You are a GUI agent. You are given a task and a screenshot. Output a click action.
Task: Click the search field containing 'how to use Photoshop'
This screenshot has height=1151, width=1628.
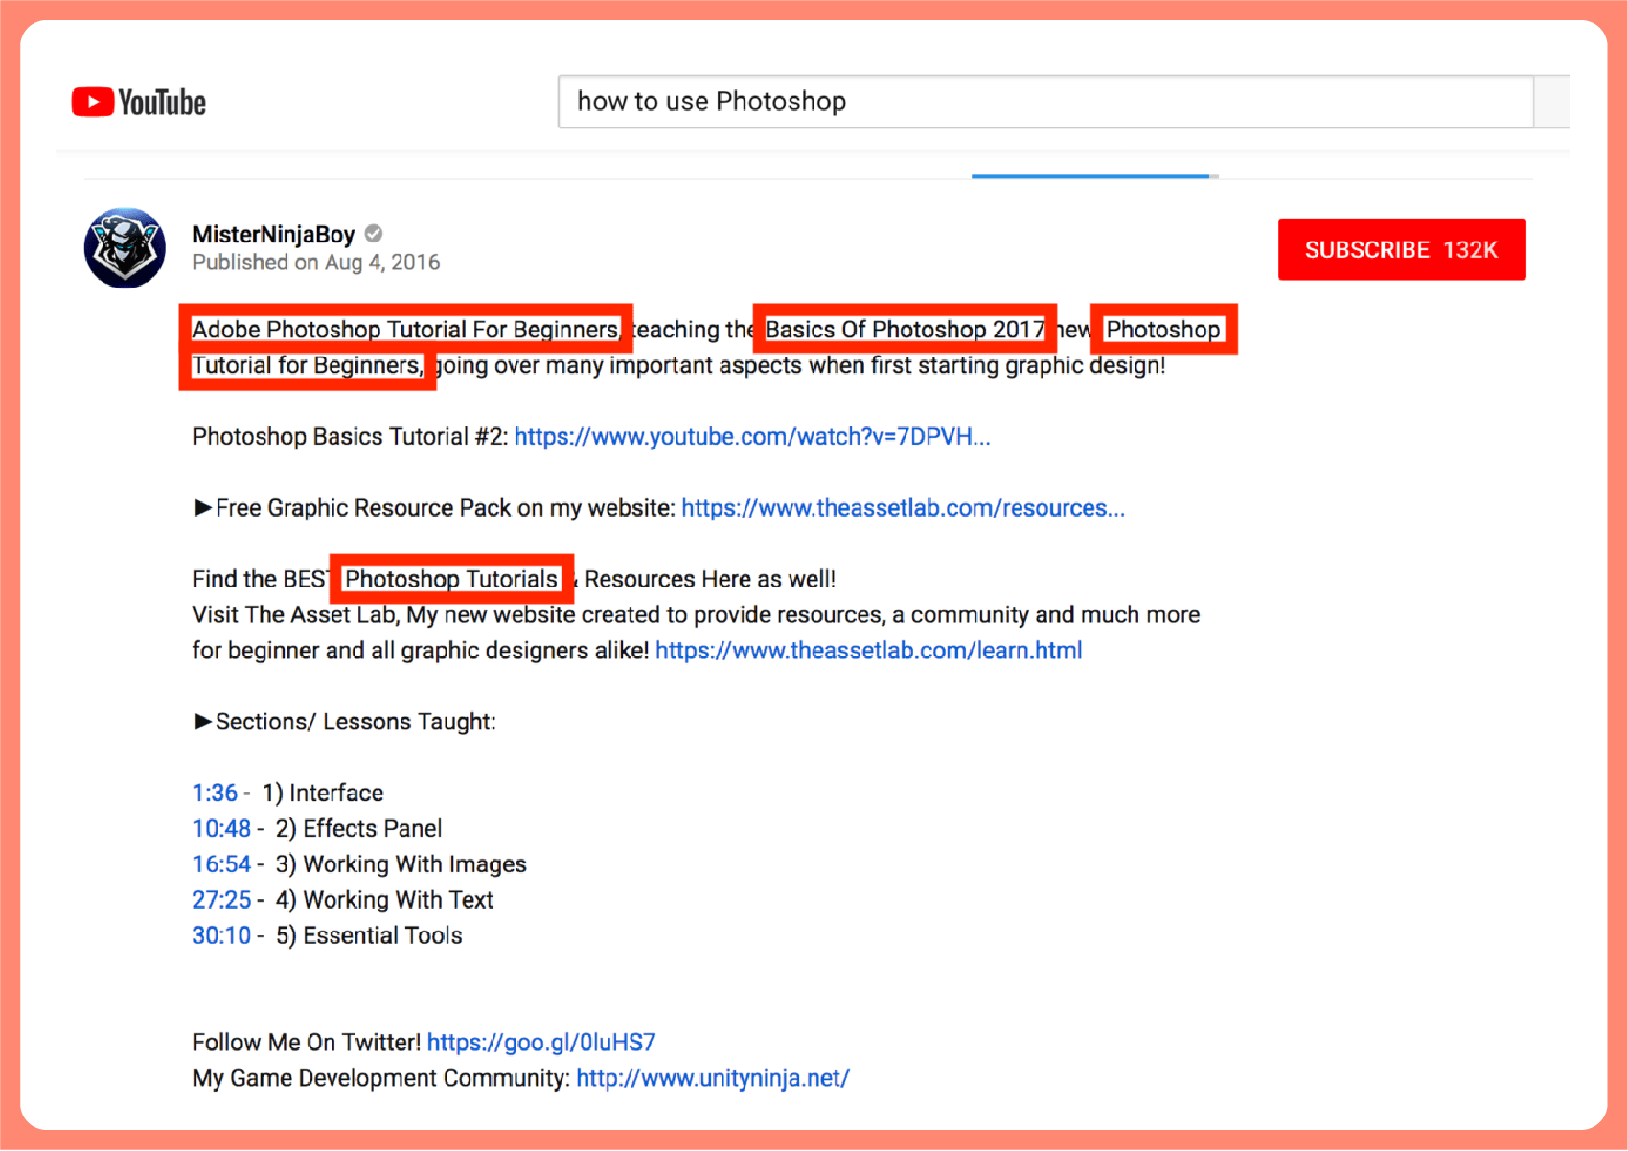point(1045,102)
